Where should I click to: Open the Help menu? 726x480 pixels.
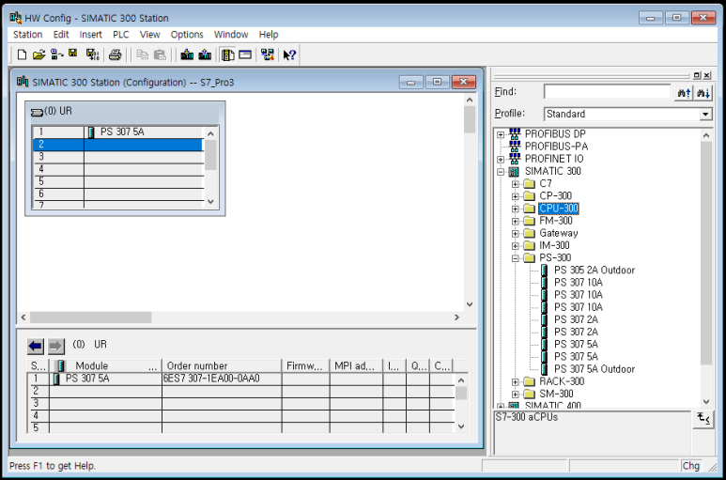point(268,34)
